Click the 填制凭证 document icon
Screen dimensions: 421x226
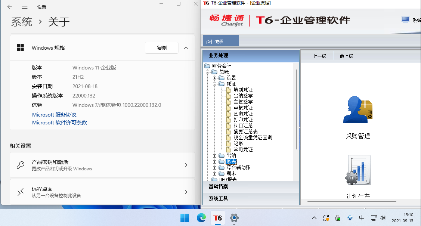(x=229, y=90)
